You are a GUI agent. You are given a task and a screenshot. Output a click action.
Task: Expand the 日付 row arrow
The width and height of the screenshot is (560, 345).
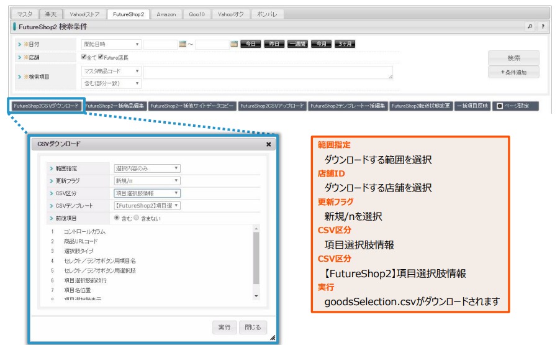(x=20, y=44)
